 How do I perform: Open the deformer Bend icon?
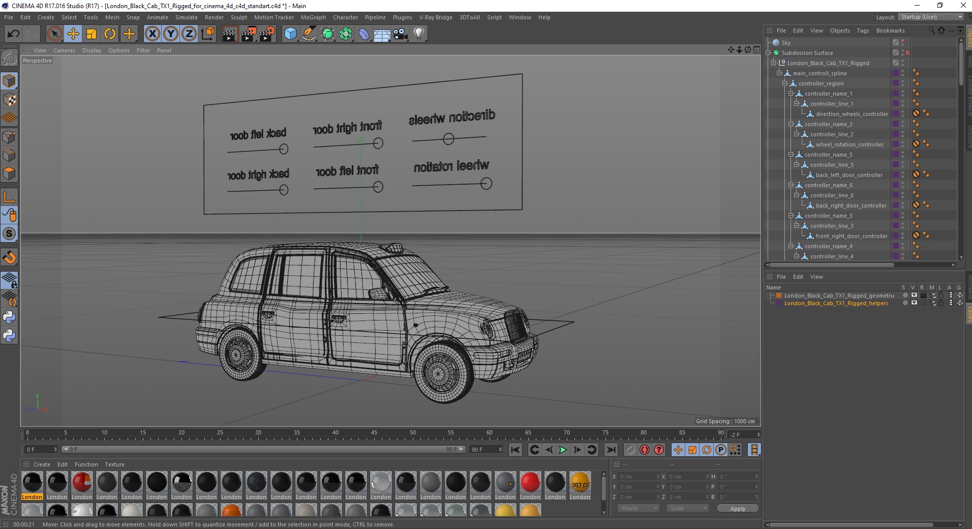point(364,34)
